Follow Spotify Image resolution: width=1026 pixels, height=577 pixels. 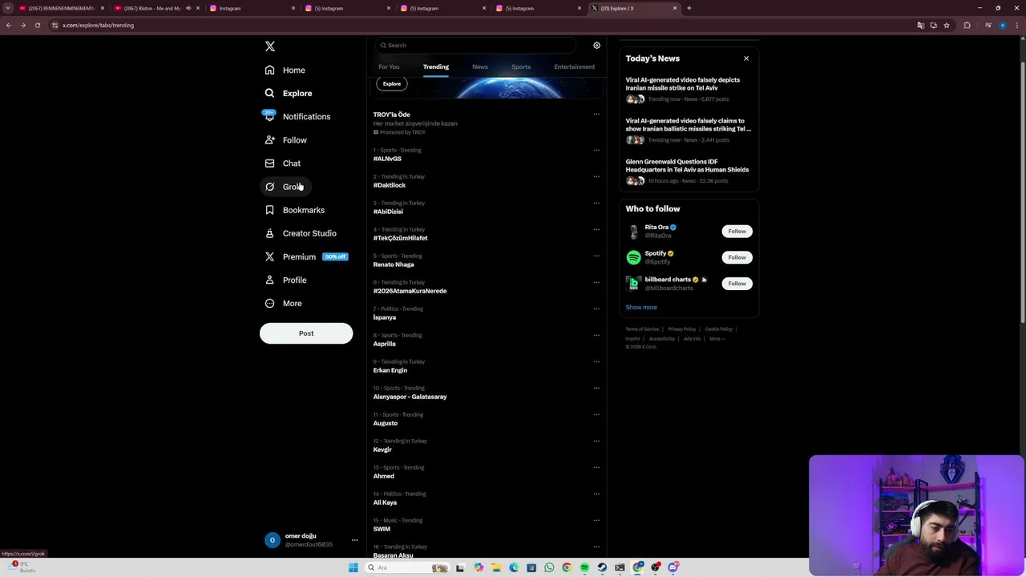pyautogui.click(x=737, y=257)
